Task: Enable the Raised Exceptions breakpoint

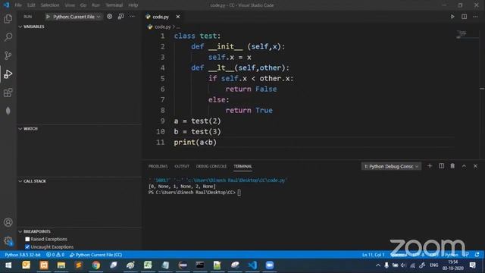Action: pos(27,240)
